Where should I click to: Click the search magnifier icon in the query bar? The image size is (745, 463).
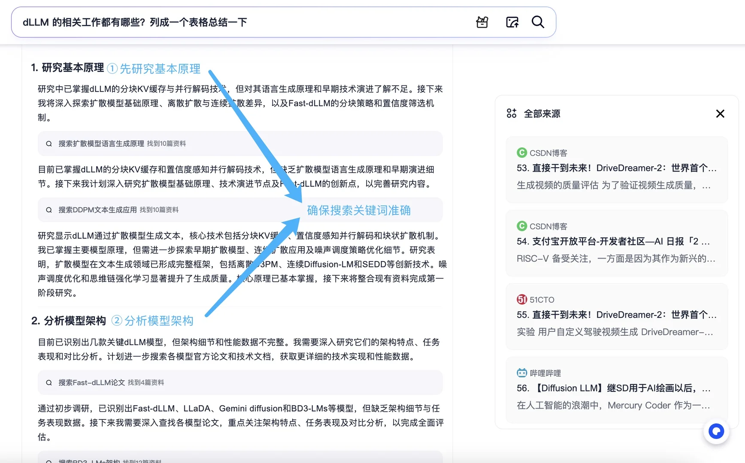tap(538, 22)
